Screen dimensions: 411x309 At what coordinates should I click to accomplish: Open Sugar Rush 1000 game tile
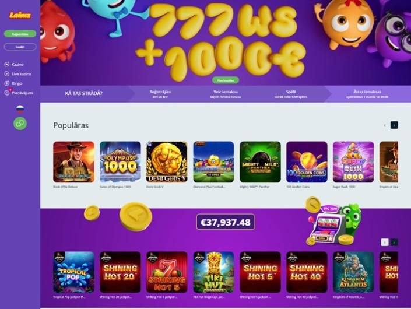point(353,162)
